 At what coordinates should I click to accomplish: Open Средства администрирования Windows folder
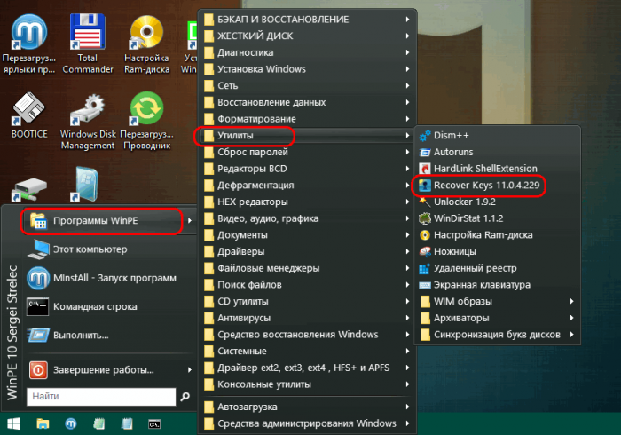307,423
